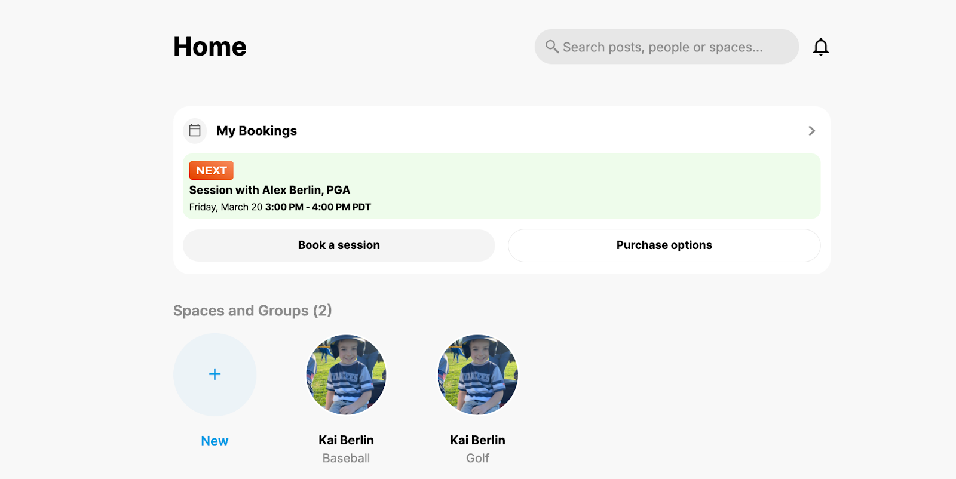The width and height of the screenshot is (956, 479).
Task: Select the Session with Alex Berlin, PGA title
Action: 269,190
